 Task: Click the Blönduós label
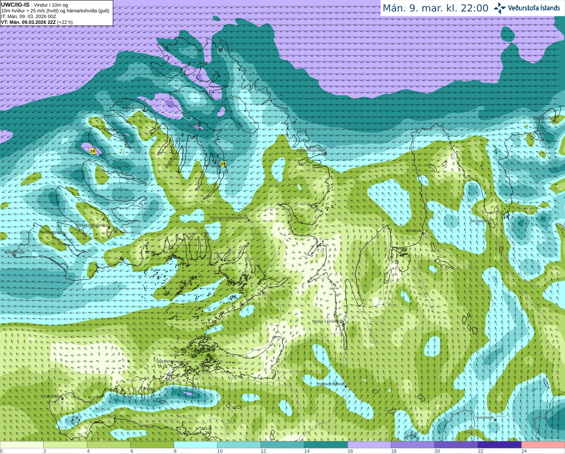[x=414, y=231]
